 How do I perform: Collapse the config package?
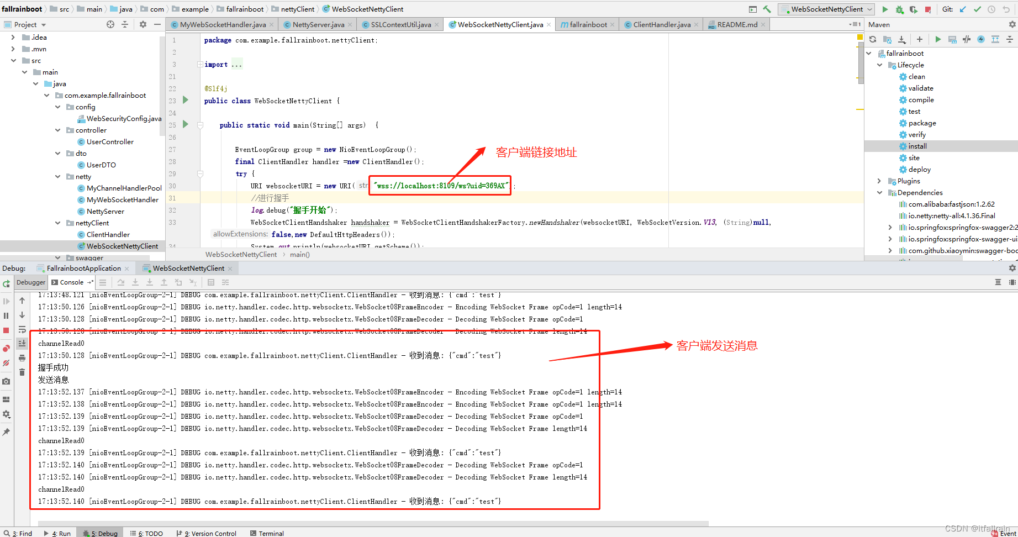58,107
